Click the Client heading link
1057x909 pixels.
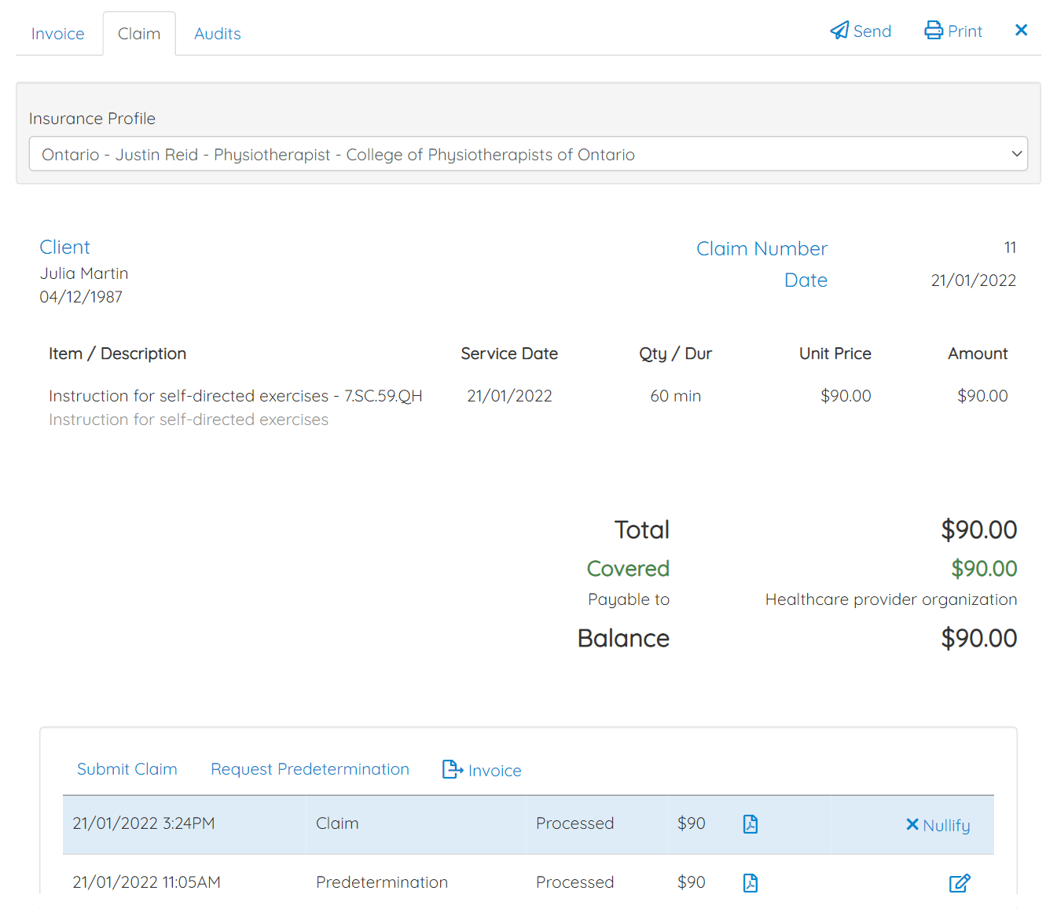coord(64,247)
